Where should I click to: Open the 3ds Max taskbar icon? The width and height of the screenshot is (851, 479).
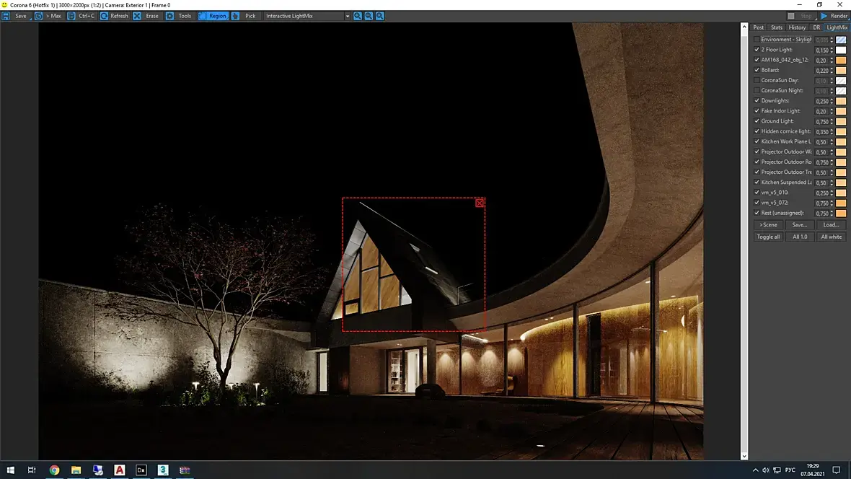pos(163,470)
